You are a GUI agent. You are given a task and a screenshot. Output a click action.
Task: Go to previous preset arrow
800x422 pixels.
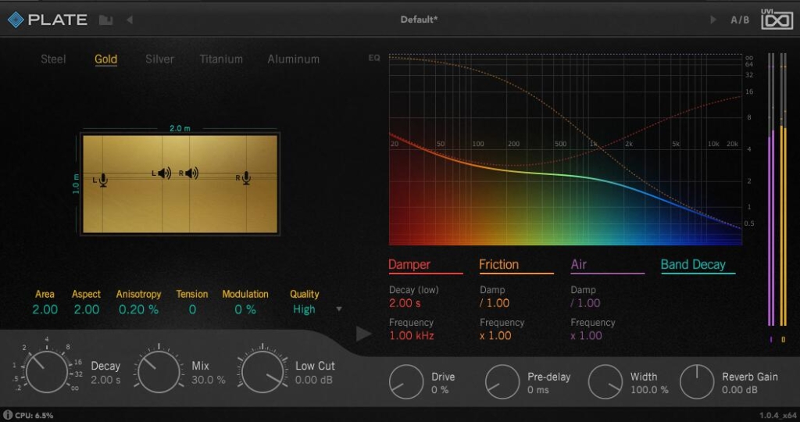(130, 20)
